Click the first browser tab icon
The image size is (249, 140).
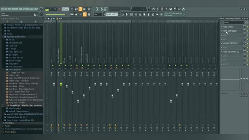pyautogui.click(x=7, y=22)
